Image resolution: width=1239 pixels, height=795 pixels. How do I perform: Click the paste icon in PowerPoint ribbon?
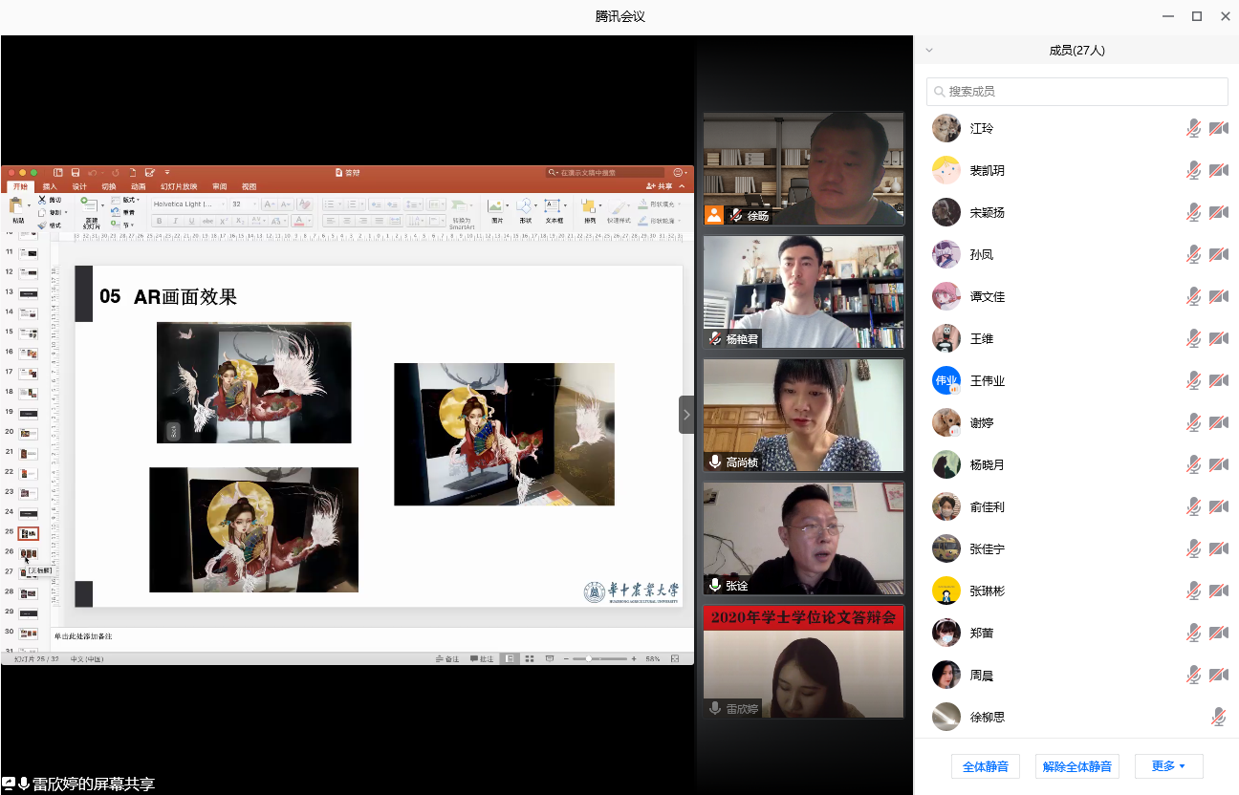pyautogui.click(x=17, y=206)
